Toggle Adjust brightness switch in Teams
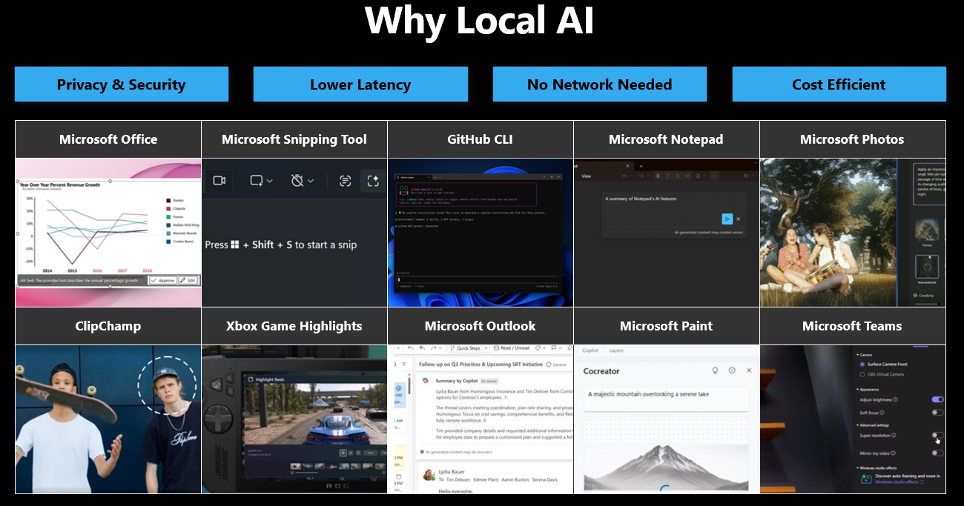This screenshot has width=964, height=506. point(937,399)
